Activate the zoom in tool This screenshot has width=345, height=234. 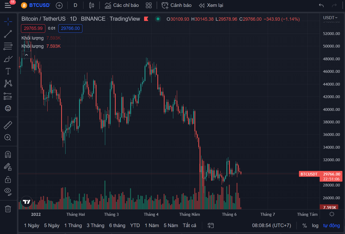[x=8, y=137]
